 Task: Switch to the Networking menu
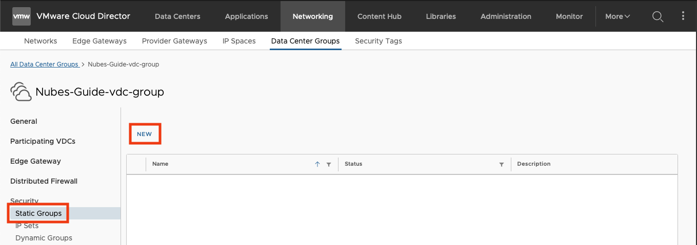click(x=313, y=16)
